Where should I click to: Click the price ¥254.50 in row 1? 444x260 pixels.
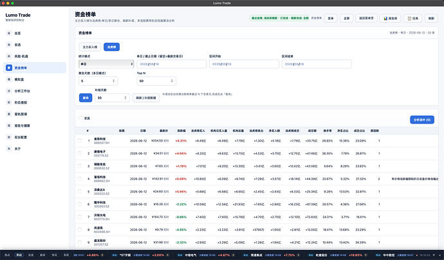click(x=157, y=141)
